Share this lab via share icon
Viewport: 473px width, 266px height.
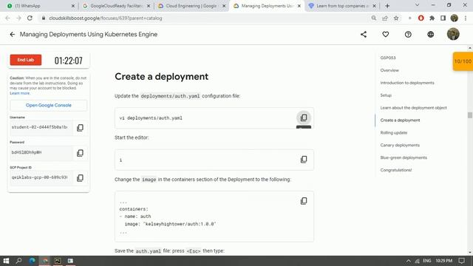364,35
